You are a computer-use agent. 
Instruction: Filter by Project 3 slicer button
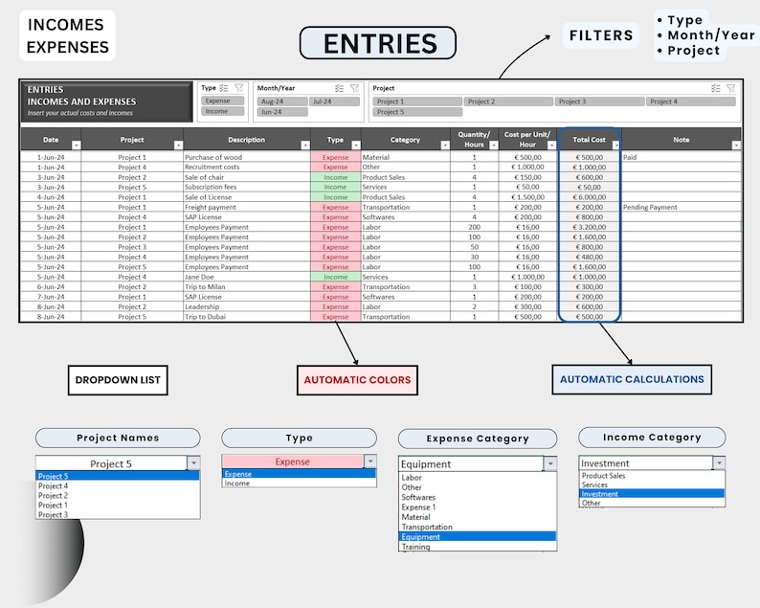tap(599, 101)
